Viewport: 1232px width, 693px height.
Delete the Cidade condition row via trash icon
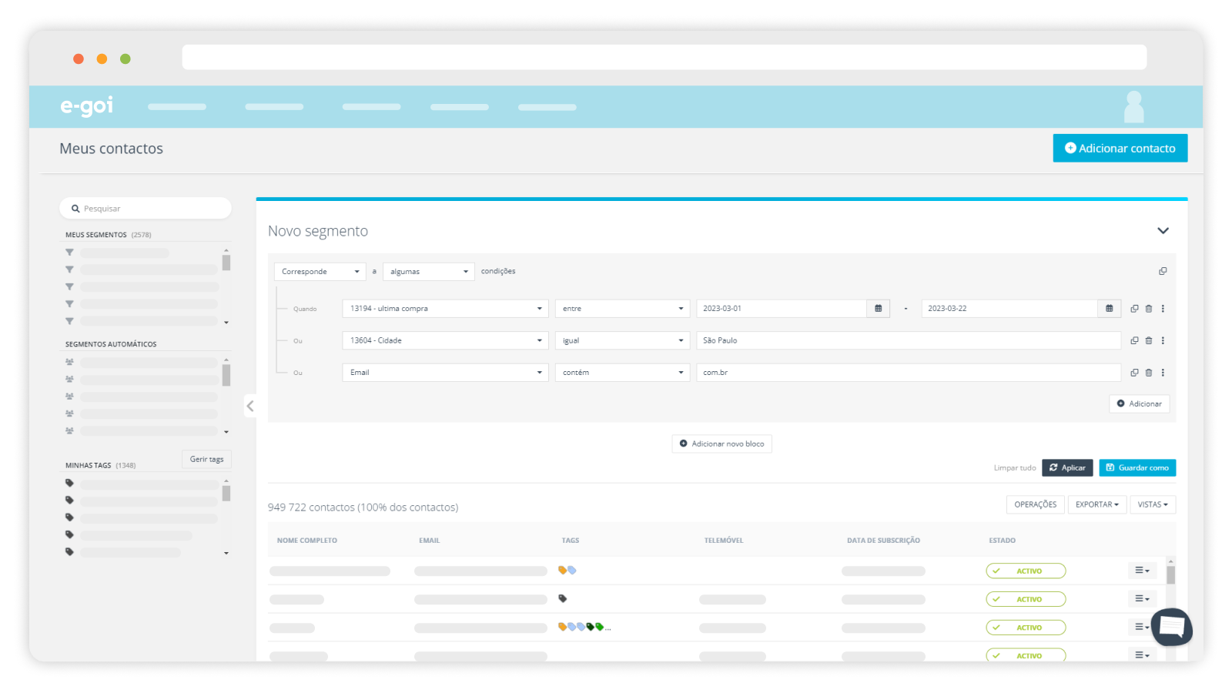[1149, 340]
